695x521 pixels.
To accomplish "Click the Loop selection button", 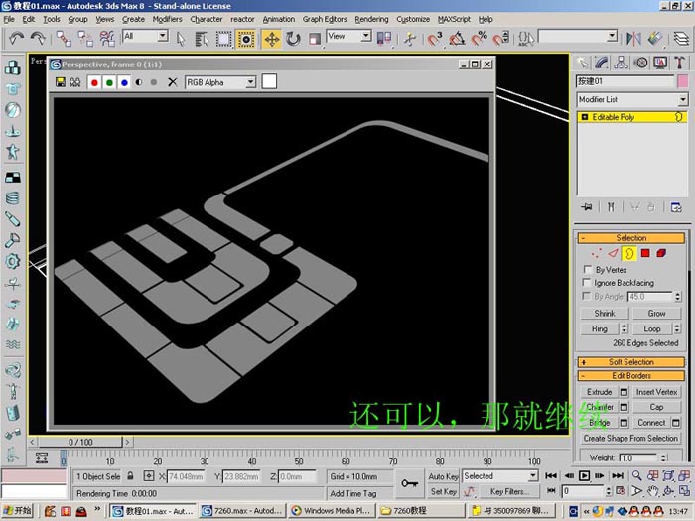I will coord(652,328).
